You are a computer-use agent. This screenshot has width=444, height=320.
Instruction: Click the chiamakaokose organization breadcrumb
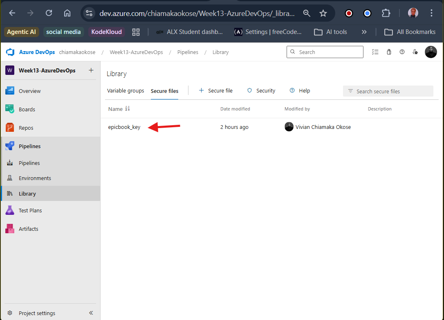pyautogui.click(x=77, y=52)
